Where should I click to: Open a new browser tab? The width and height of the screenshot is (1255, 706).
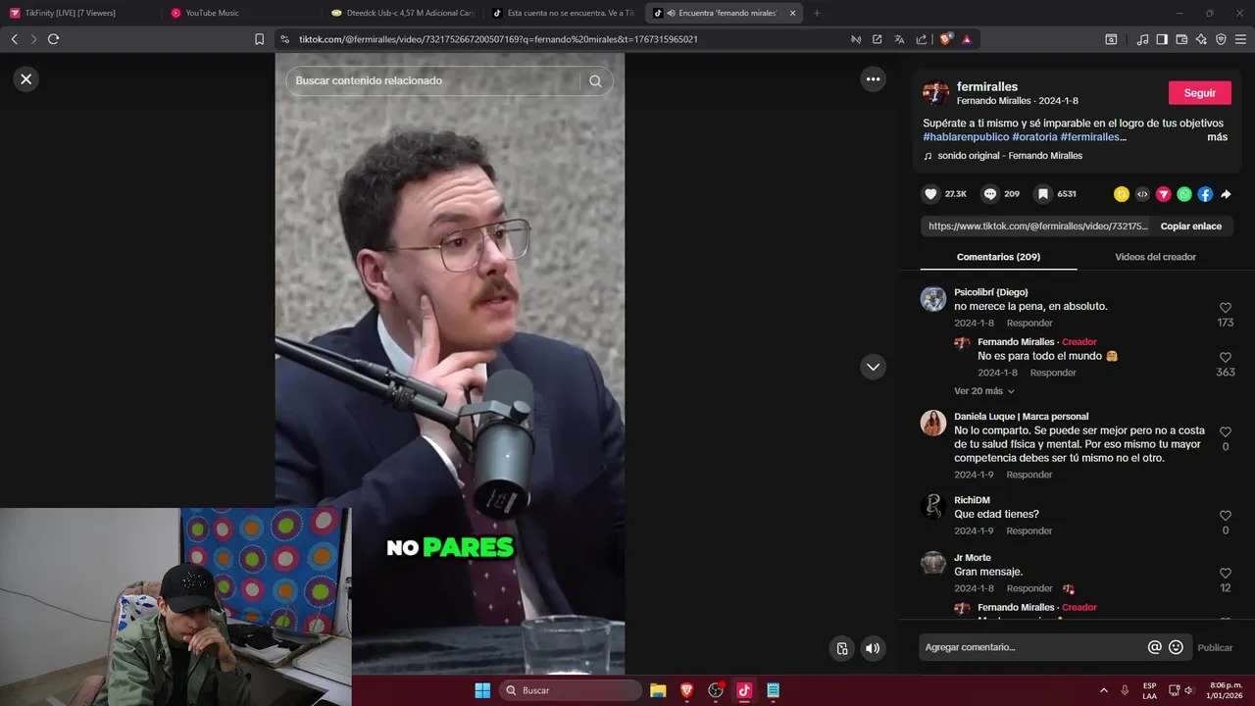point(817,13)
